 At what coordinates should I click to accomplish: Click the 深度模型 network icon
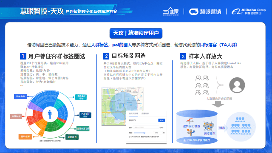209,126
